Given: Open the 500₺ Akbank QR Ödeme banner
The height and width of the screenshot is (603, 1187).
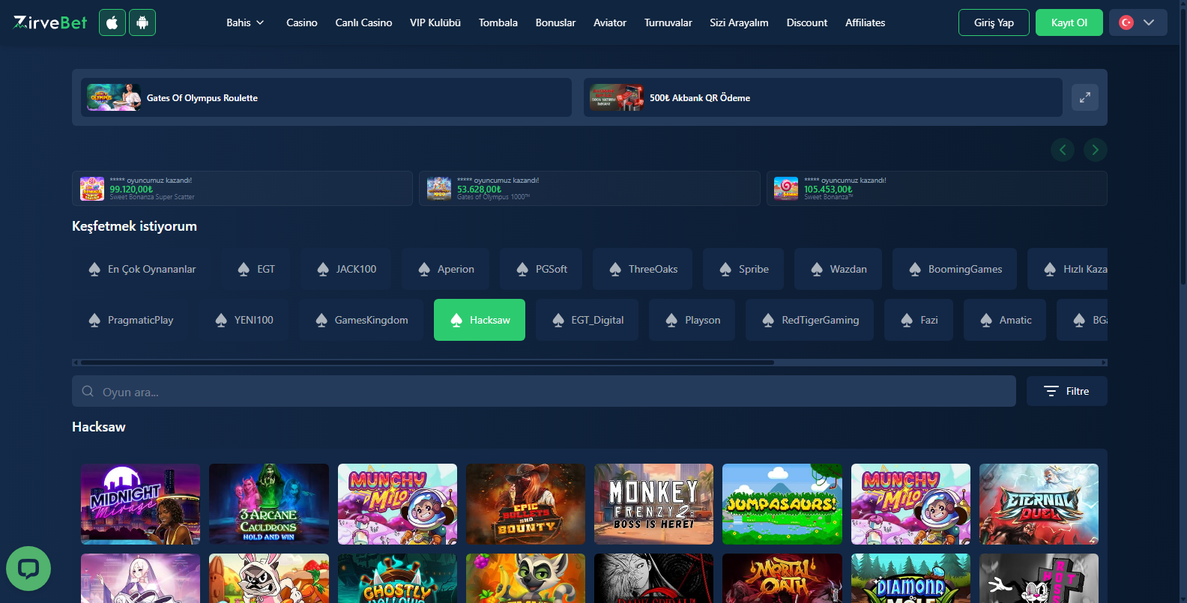Looking at the screenshot, I should 823,97.
